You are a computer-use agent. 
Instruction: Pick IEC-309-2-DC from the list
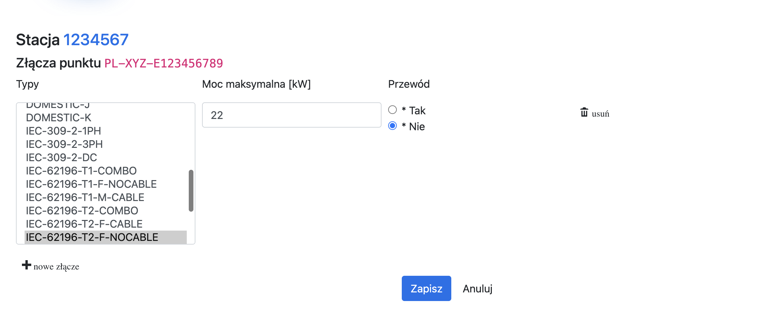pos(61,157)
